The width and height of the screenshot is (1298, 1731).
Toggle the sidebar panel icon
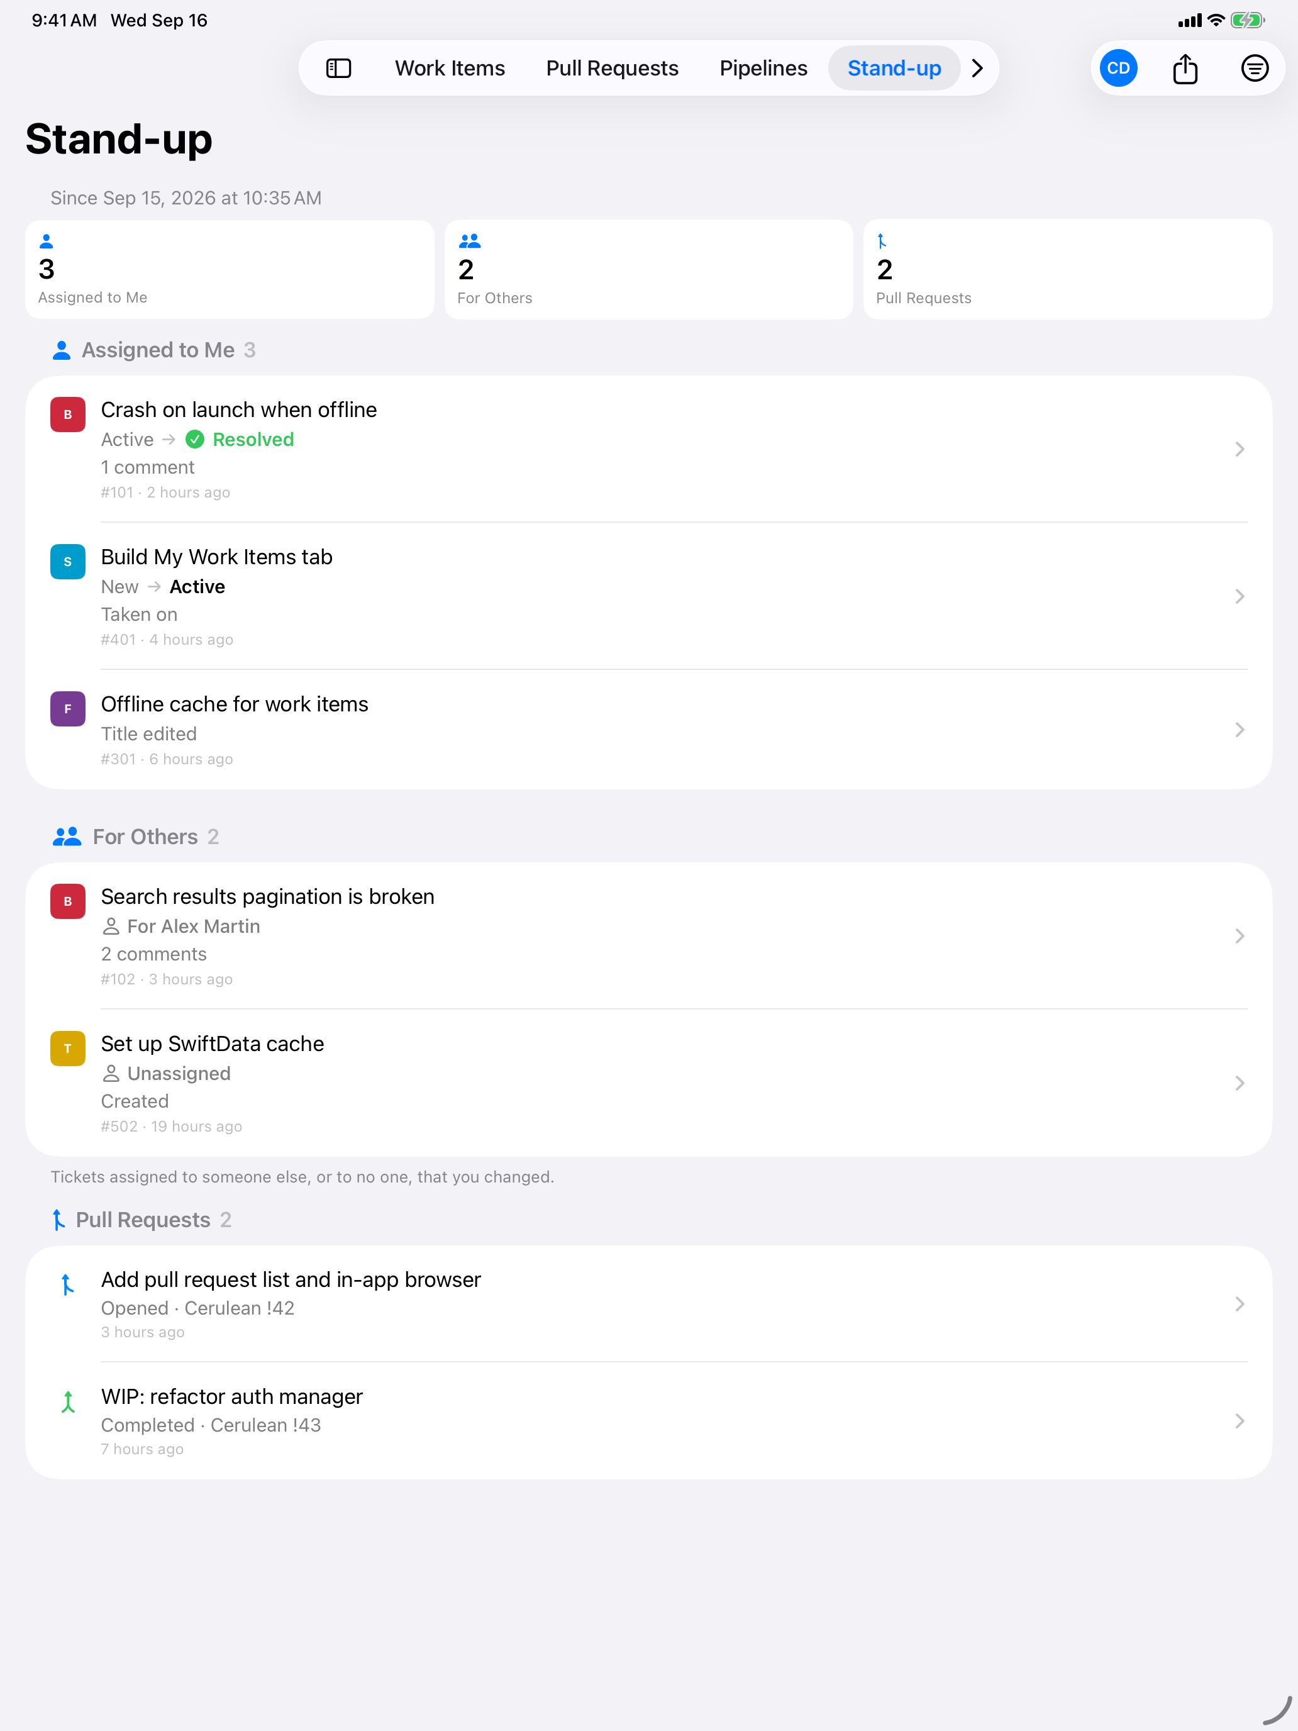pyautogui.click(x=338, y=68)
